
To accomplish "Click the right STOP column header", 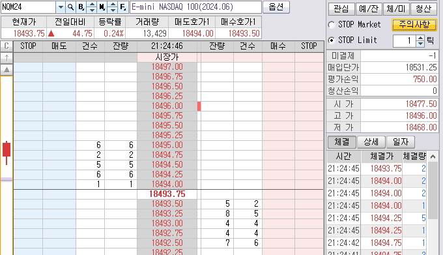I will (309, 46).
